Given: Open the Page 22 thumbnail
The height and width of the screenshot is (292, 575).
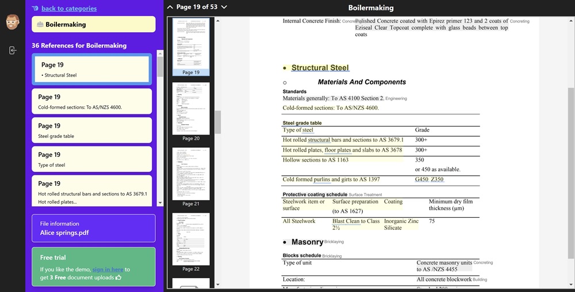Looking at the screenshot, I should coord(191,241).
